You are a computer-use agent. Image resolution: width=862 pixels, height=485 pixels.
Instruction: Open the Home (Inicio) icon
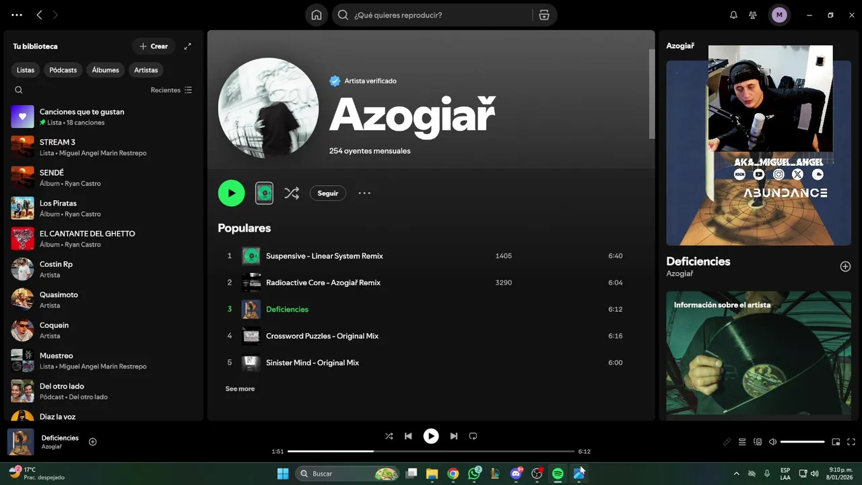(317, 15)
